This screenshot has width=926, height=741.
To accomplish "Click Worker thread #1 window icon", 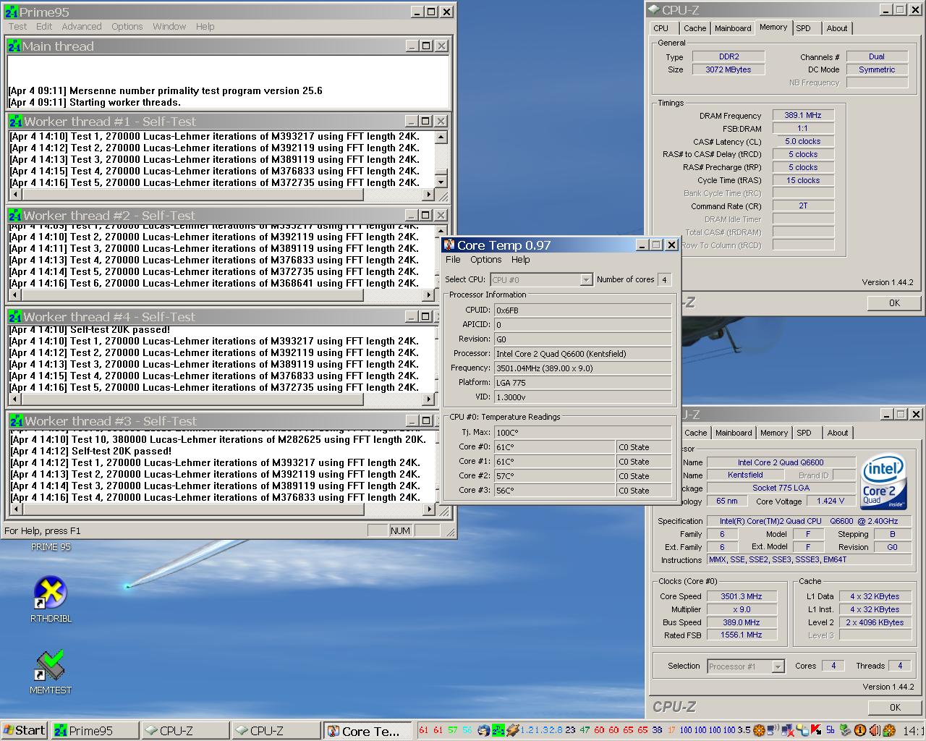I will 16,122.
